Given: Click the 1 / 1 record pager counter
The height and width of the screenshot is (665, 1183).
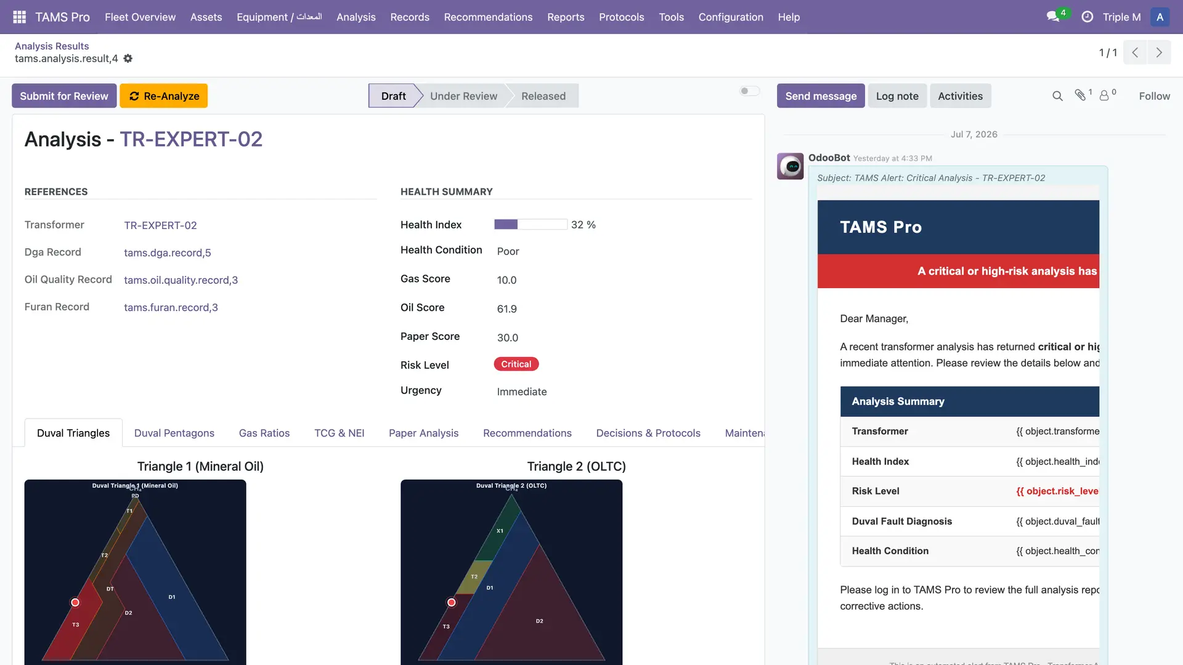Looking at the screenshot, I should click(x=1108, y=52).
